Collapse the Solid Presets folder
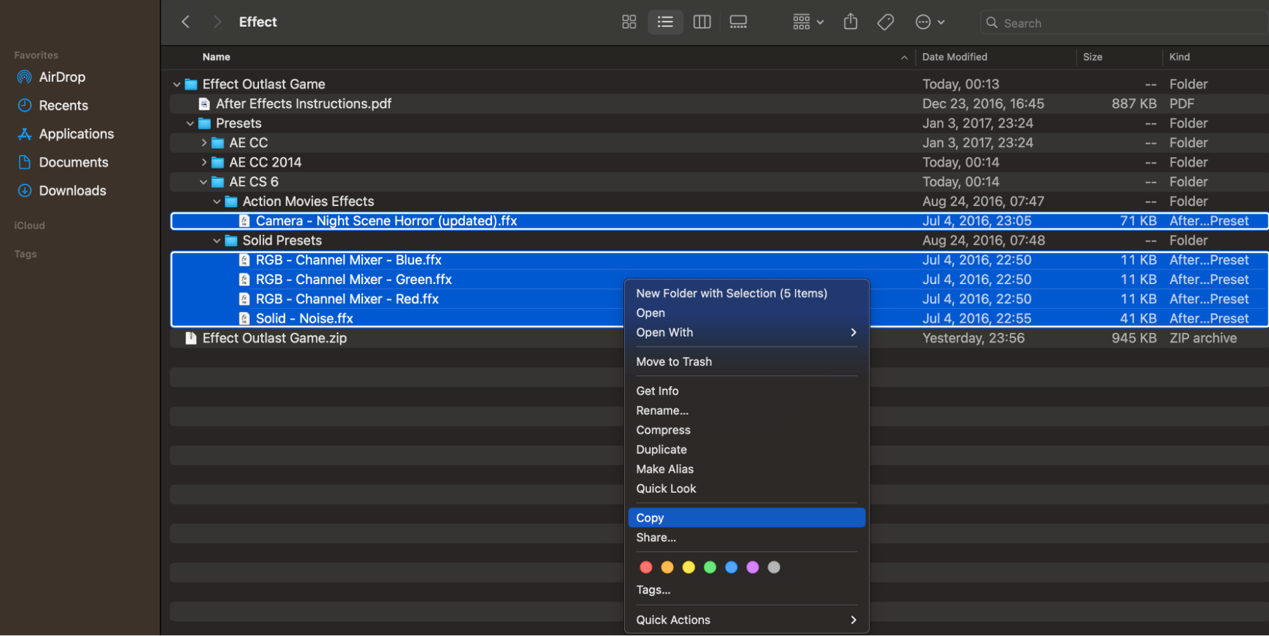This screenshot has width=1269, height=636. tap(217, 241)
